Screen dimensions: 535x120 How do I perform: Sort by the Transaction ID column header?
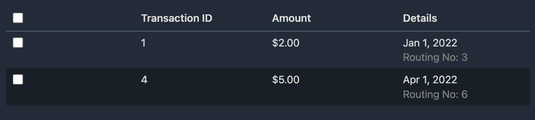click(177, 18)
